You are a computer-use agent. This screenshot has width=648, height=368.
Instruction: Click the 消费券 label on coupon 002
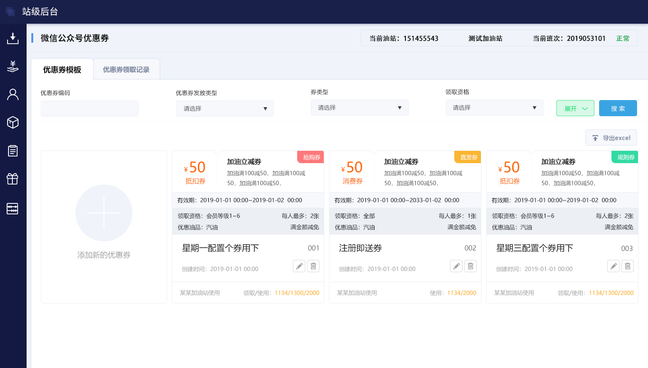pyautogui.click(x=353, y=181)
